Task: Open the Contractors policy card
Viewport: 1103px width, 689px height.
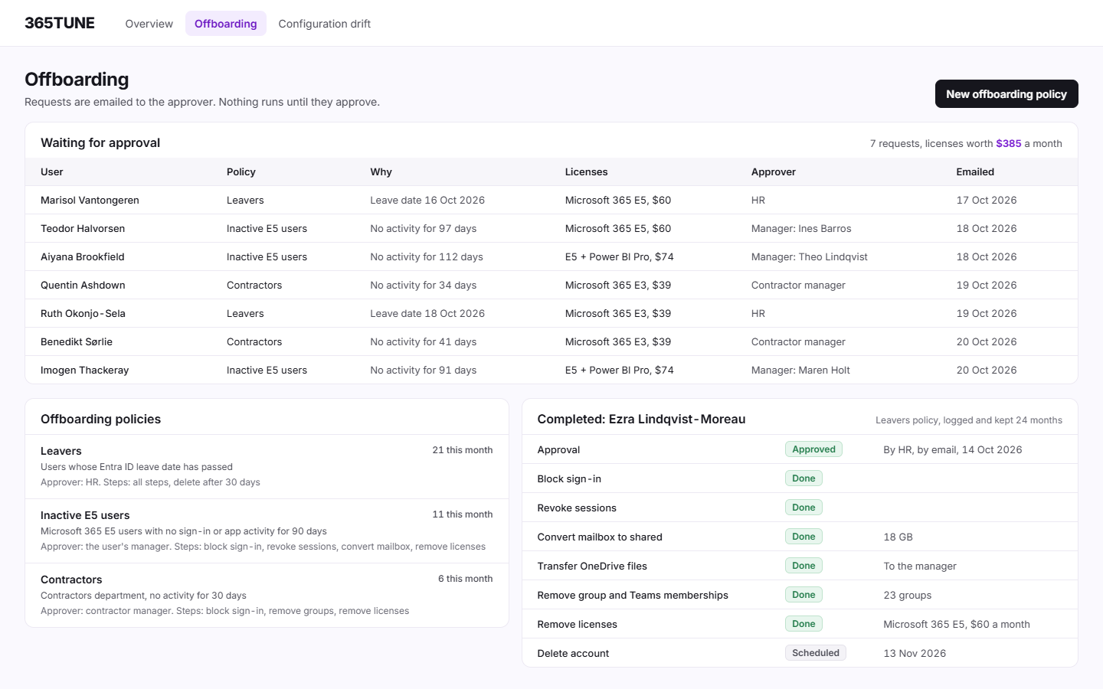Action: click(x=267, y=595)
